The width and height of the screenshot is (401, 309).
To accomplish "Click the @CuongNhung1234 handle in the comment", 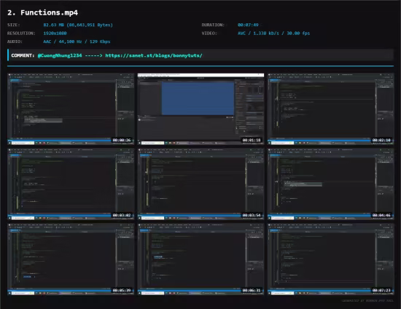I will click(60, 55).
